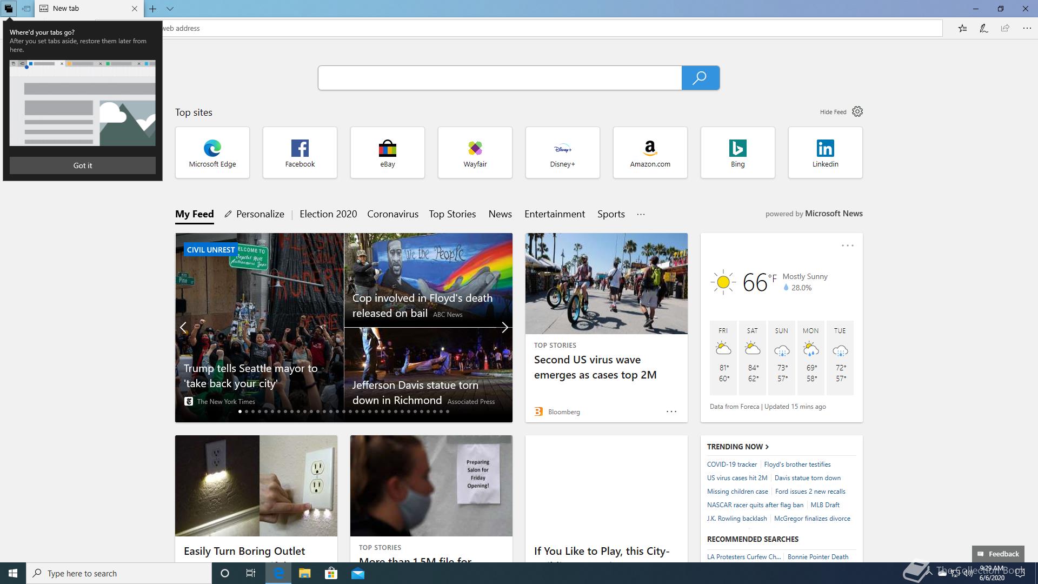Open Wayfair top site tile
Image resolution: width=1038 pixels, height=584 pixels.
click(475, 152)
